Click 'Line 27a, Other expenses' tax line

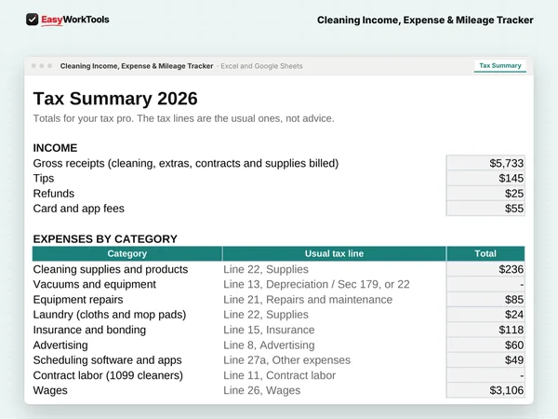286,360
